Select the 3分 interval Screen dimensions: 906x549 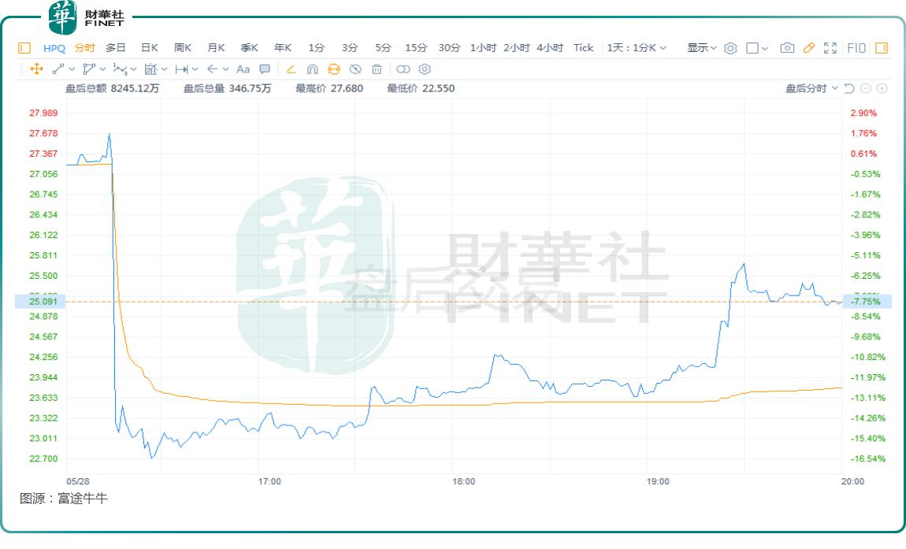point(350,48)
